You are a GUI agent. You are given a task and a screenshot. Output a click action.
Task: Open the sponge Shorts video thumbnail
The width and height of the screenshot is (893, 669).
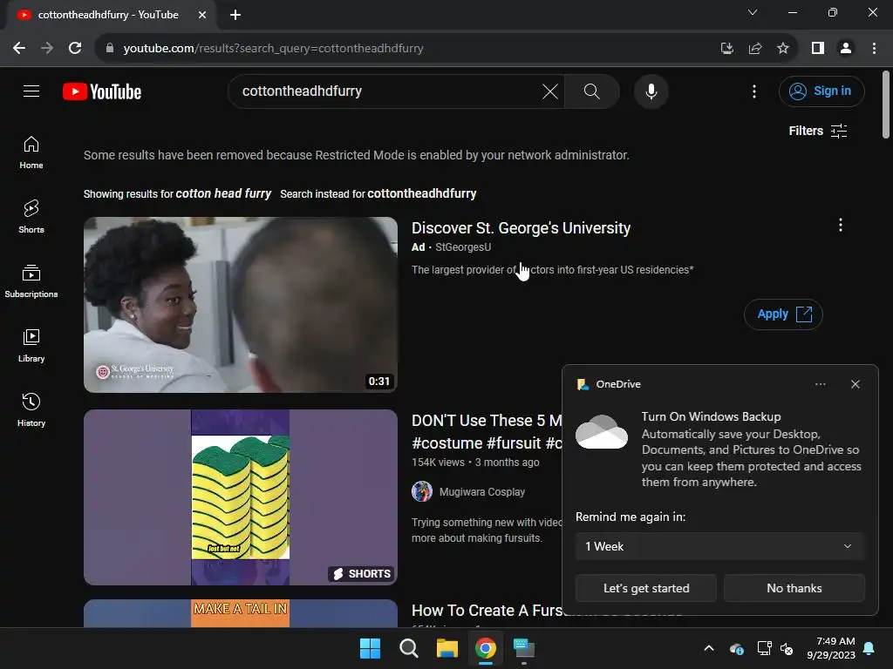tap(241, 497)
